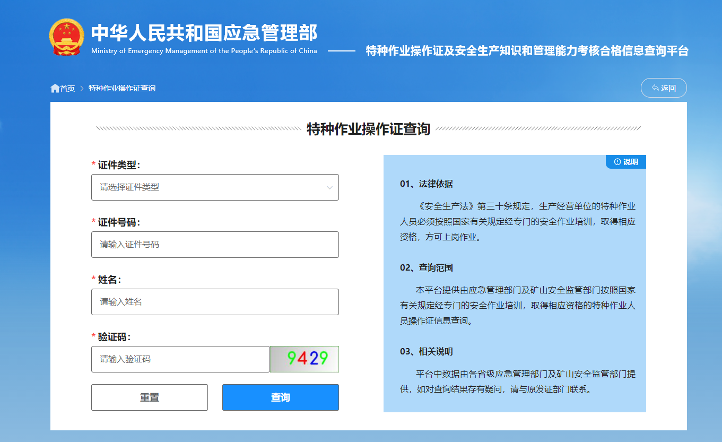Screen dimensions: 722x442
Task: Click the platform title 特种作业操作证及安全生产知识
Action: (x=527, y=51)
